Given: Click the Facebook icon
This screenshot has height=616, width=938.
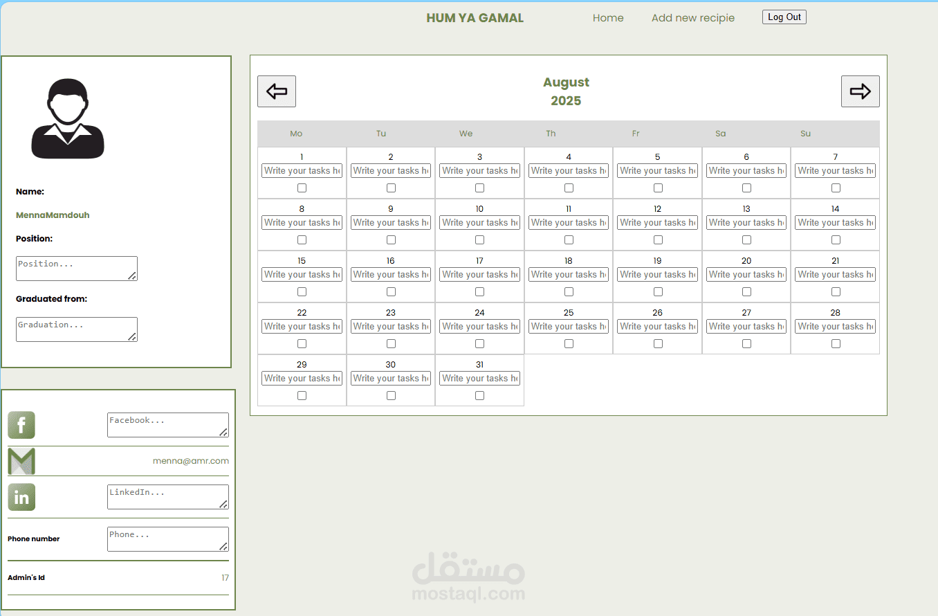Looking at the screenshot, I should (x=21, y=425).
